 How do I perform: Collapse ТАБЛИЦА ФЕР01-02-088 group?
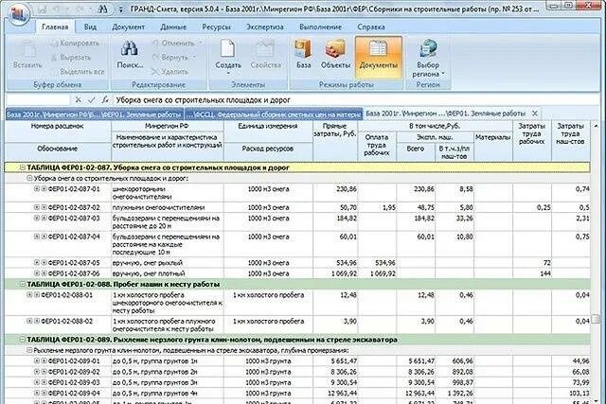coord(23,284)
